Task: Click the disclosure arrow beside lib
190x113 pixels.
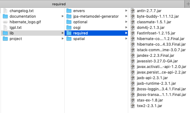Action: point(62,33)
